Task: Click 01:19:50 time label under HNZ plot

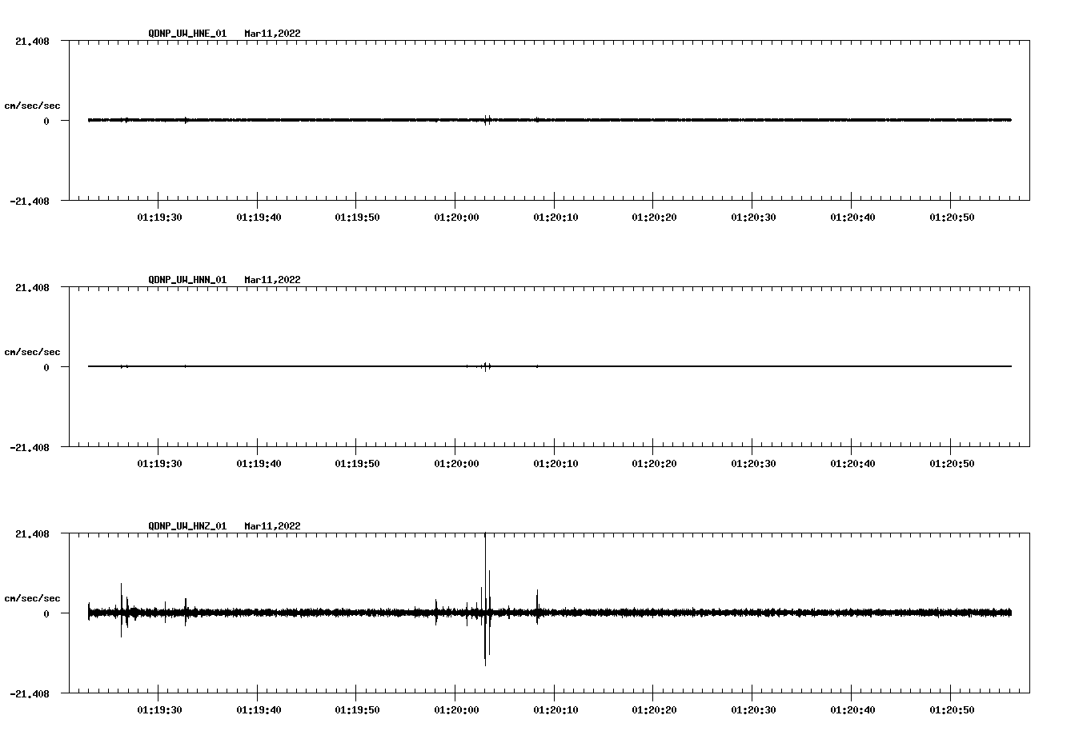Action: 357,710
